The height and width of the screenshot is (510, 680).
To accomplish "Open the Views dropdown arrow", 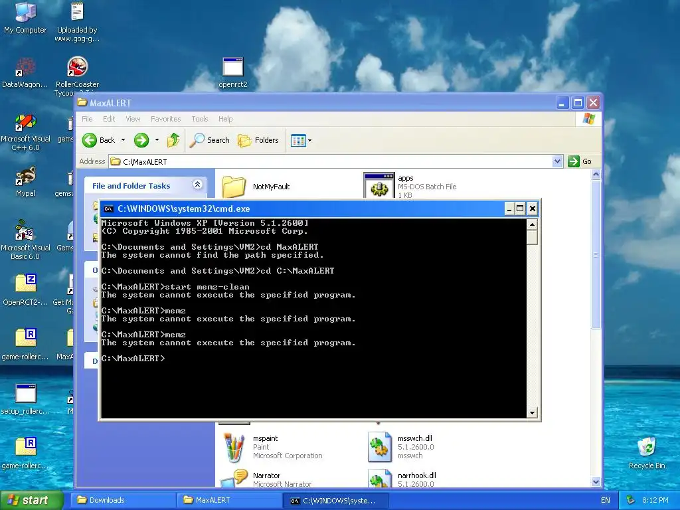I will pos(309,140).
